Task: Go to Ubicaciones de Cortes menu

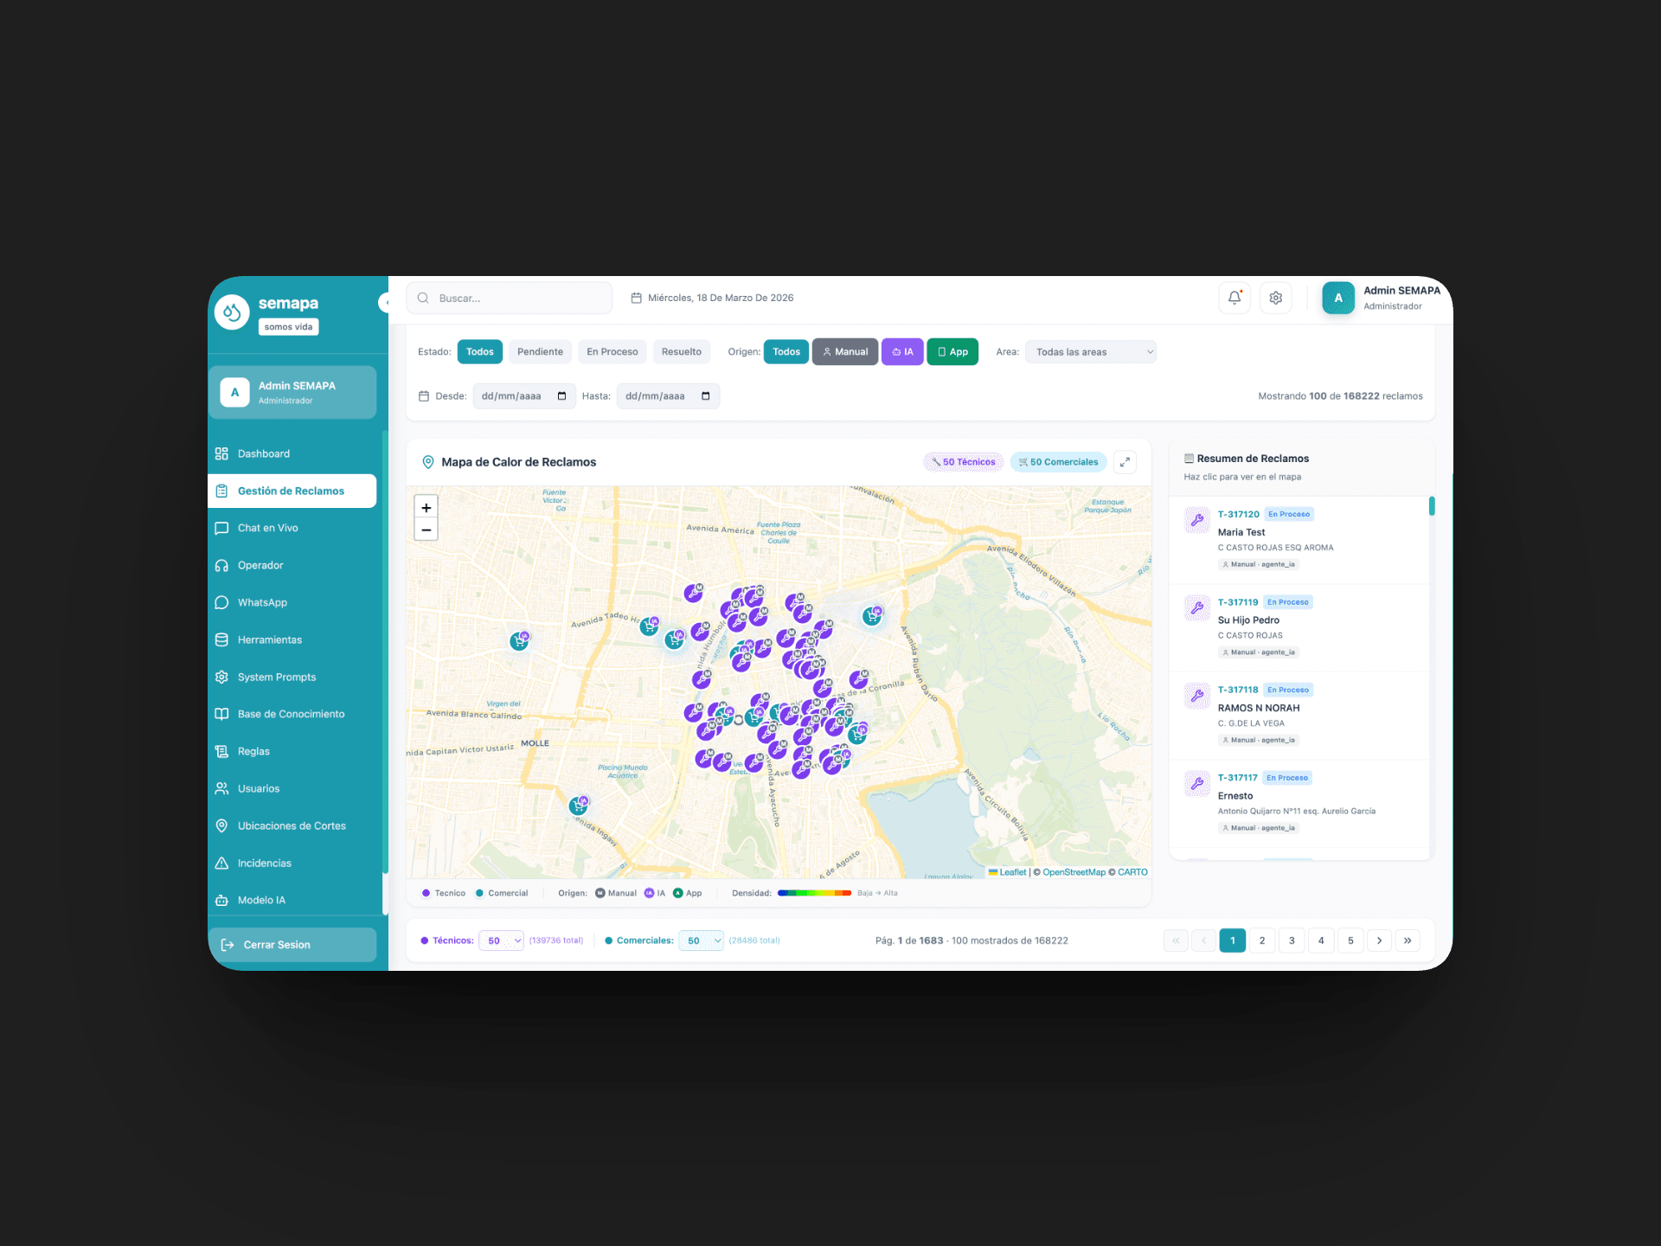Action: point(292,825)
